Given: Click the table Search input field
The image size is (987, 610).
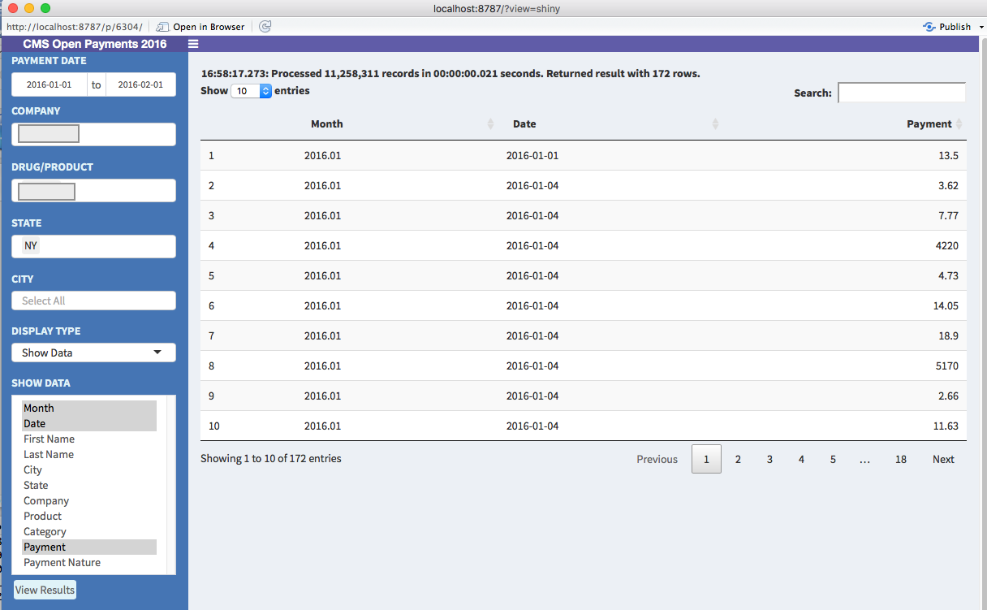Looking at the screenshot, I should click(x=902, y=93).
